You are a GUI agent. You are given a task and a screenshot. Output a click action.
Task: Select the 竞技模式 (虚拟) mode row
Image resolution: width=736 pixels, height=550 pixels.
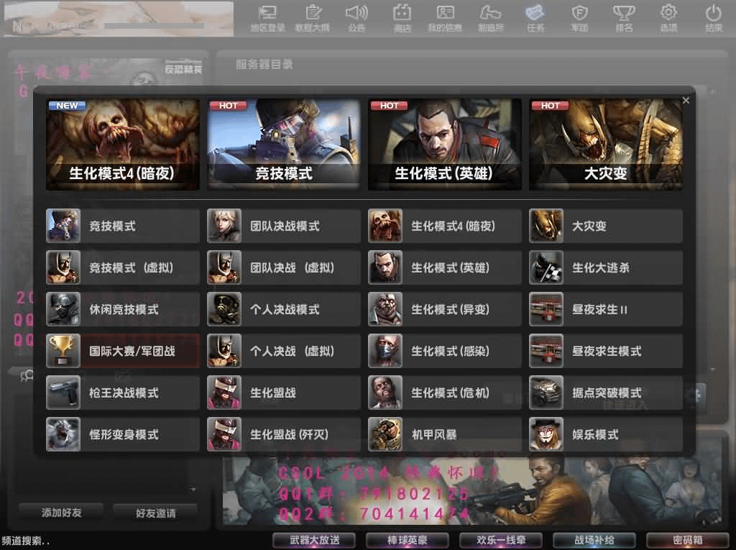point(122,267)
